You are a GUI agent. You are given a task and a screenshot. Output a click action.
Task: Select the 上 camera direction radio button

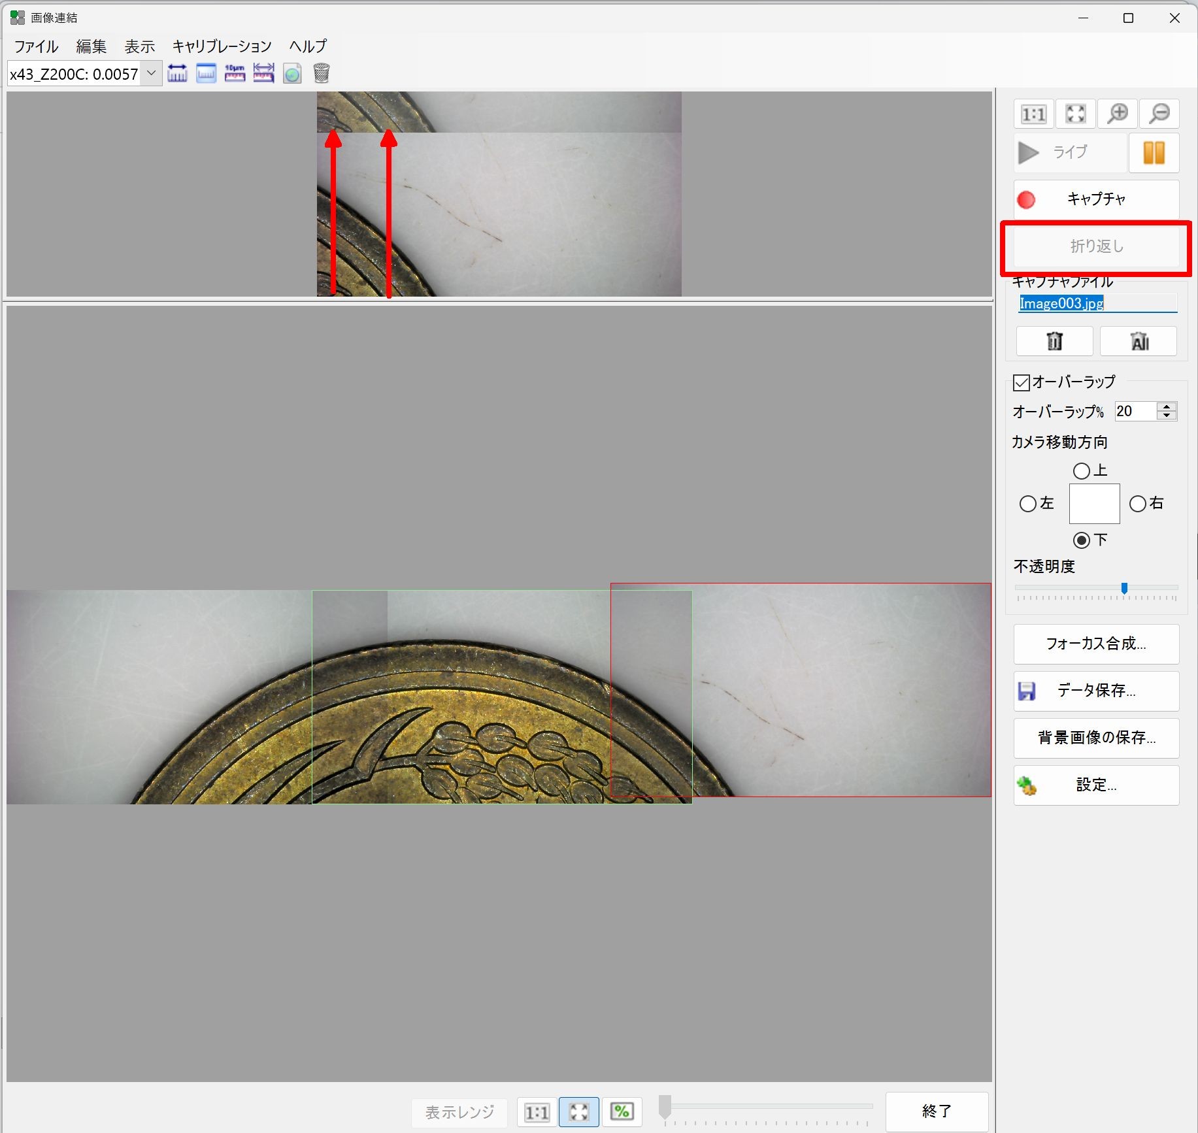click(1082, 470)
